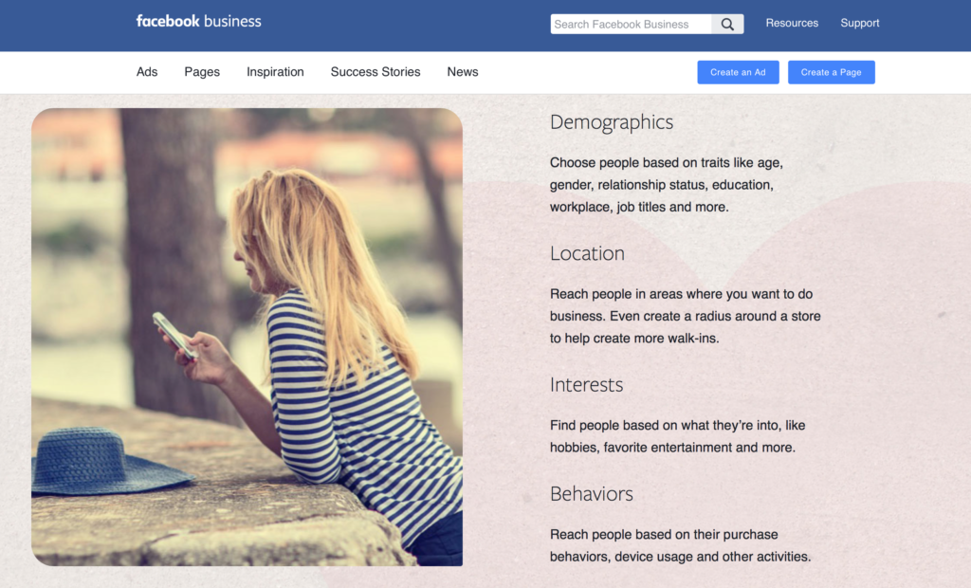Click the magnifying glass search icon

coord(727,25)
